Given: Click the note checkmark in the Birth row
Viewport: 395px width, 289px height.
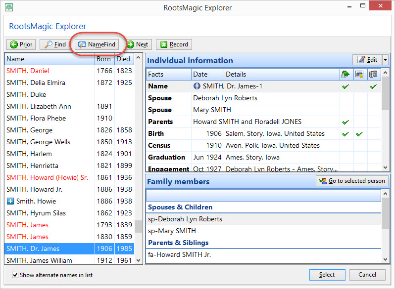Looking at the screenshot, I should [346, 134].
